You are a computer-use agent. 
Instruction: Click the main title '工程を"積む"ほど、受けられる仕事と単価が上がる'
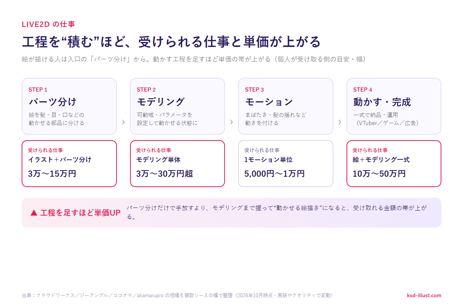[171, 41]
